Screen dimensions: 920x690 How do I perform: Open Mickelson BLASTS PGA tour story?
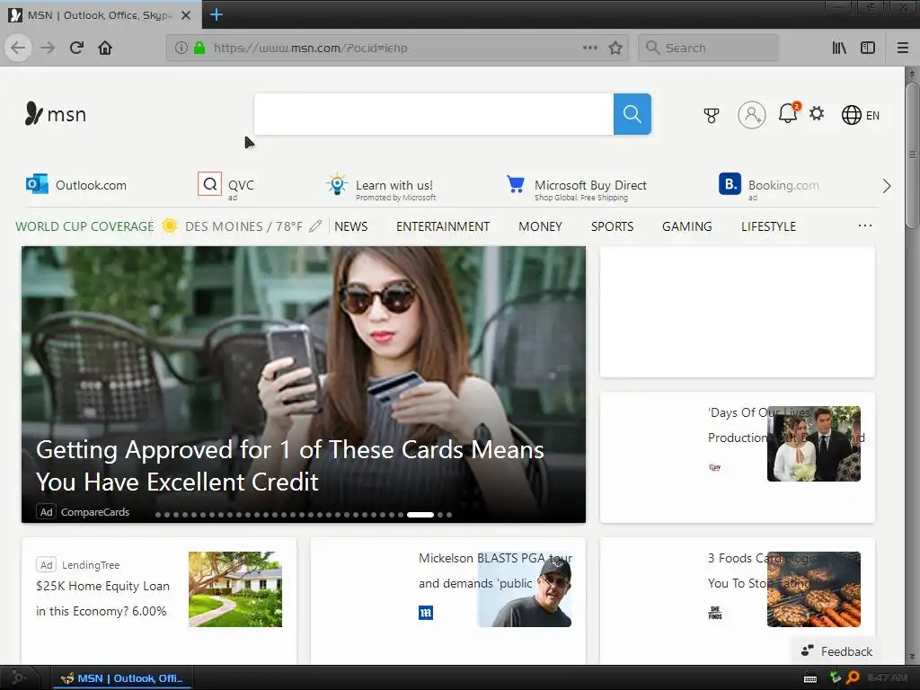[x=495, y=571]
